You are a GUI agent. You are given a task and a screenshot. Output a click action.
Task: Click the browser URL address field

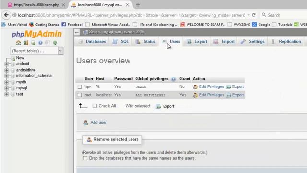click(131, 15)
